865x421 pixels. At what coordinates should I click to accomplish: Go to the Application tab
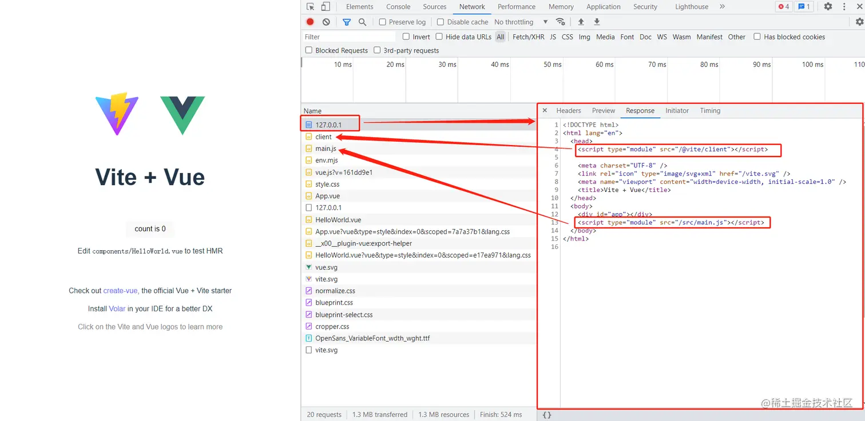click(604, 7)
